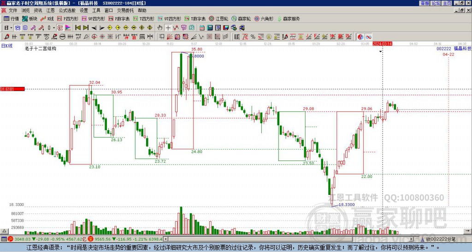Open the 设置 menu
The width and height of the screenshot is (472, 252).
(x=84, y=11)
